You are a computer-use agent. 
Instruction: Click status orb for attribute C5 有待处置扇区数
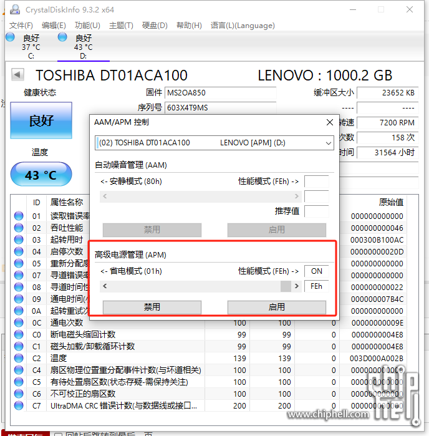19,382
